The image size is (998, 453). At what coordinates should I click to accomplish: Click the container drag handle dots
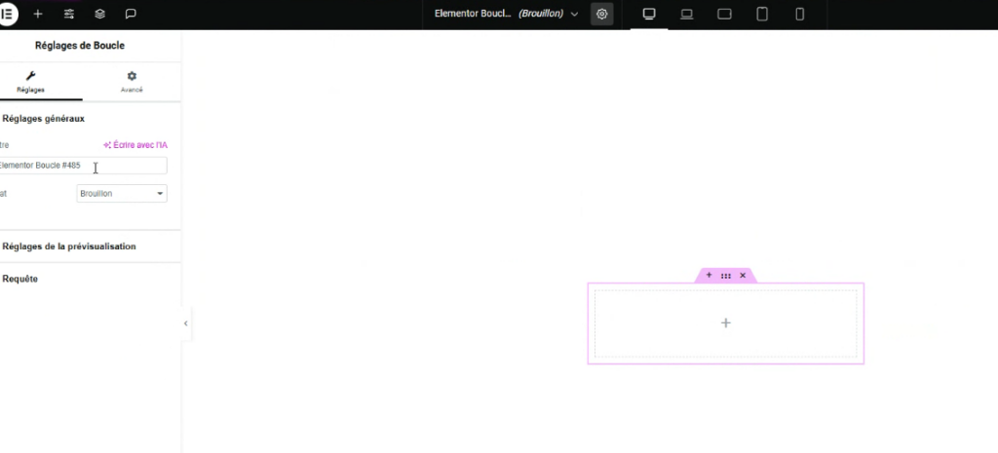point(726,276)
